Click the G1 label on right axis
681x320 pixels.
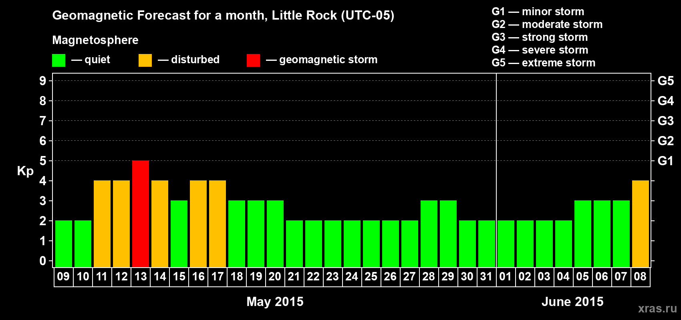click(x=666, y=161)
